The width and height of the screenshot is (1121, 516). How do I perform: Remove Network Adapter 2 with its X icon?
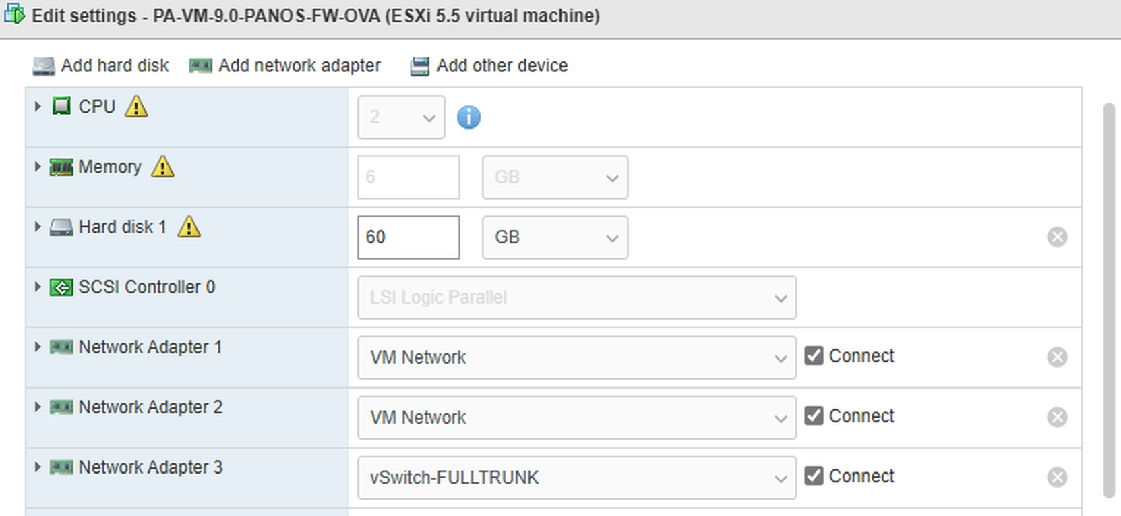pyautogui.click(x=1057, y=417)
